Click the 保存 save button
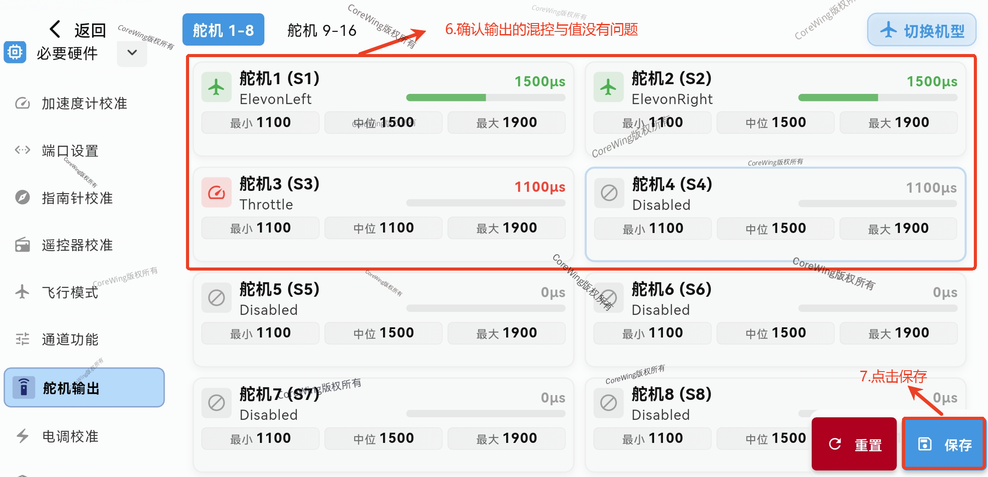 coord(944,444)
